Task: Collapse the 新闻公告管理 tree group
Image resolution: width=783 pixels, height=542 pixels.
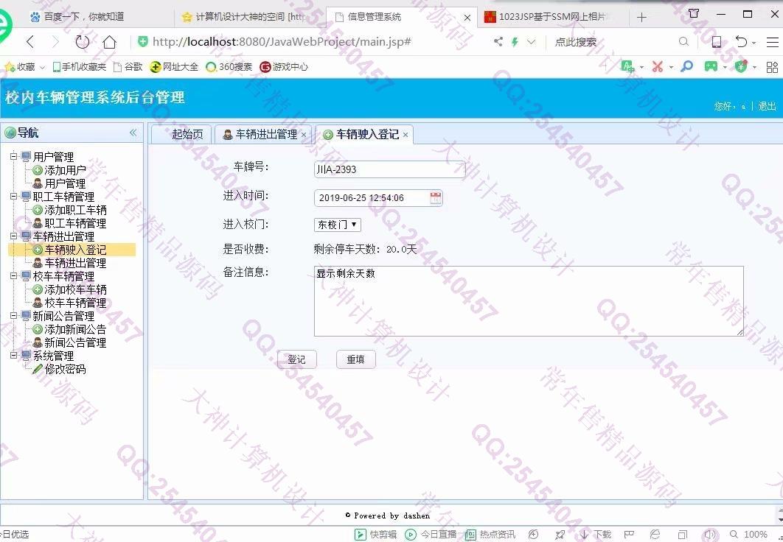Action: [x=13, y=316]
